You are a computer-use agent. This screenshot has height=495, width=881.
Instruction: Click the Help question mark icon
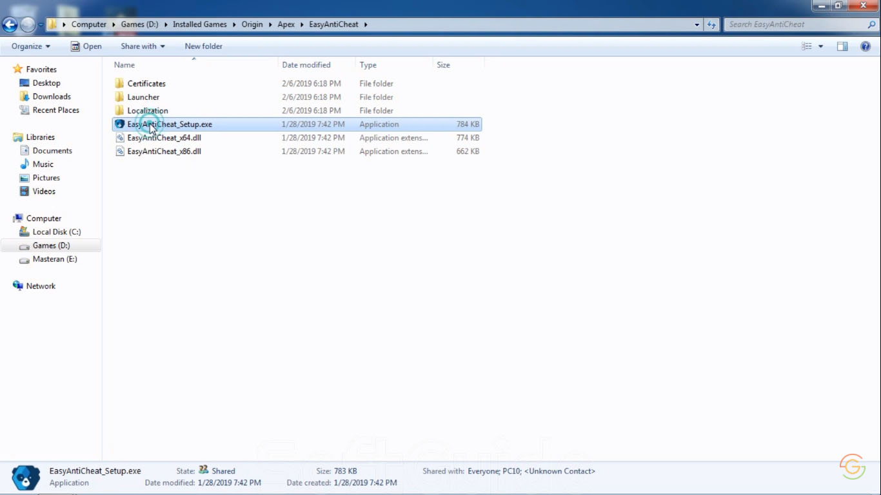(x=866, y=46)
